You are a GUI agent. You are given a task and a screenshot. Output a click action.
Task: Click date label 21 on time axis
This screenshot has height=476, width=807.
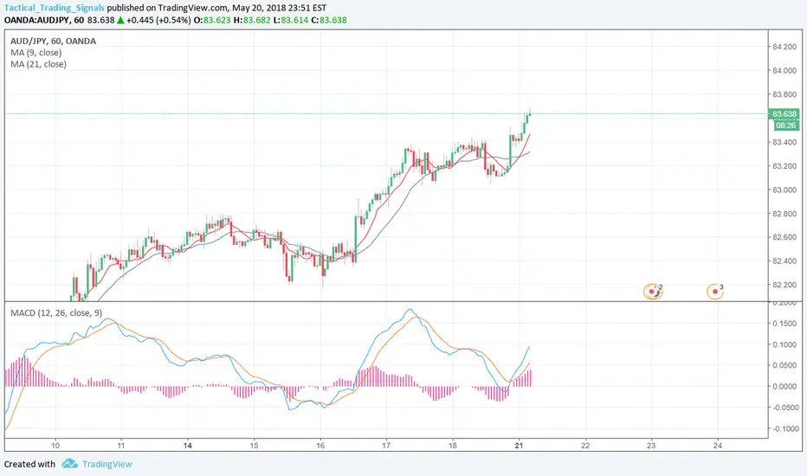tap(519, 446)
